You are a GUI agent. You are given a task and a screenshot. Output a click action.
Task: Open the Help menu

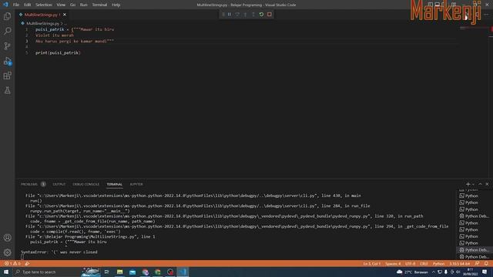tap(116, 5)
